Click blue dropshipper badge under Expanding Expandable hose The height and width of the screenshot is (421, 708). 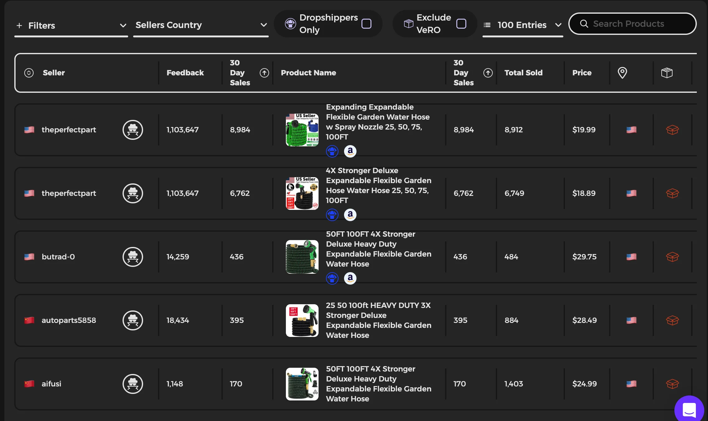(332, 151)
